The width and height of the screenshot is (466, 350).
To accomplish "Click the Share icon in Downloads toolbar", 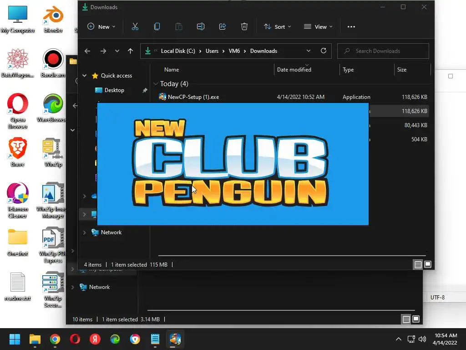I will point(222,27).
